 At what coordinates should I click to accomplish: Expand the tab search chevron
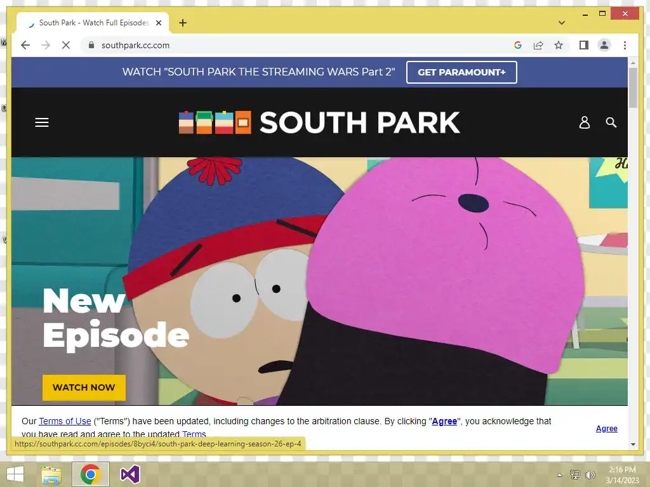click(x=562, y=23)
